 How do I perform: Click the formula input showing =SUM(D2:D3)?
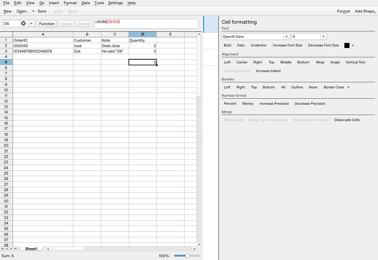click(x=146, y=24)
